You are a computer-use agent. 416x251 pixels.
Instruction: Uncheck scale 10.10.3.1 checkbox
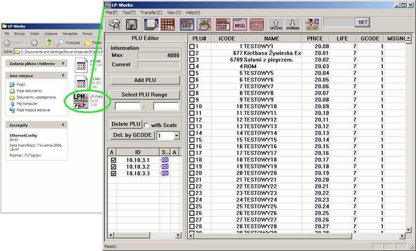[x=113, y=160]
